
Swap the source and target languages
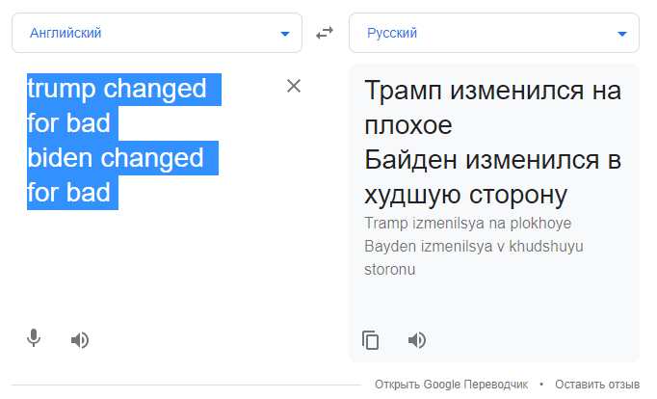click(x=325, y=33)
